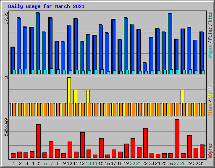Click green day 28 label

tap(183, 163)
